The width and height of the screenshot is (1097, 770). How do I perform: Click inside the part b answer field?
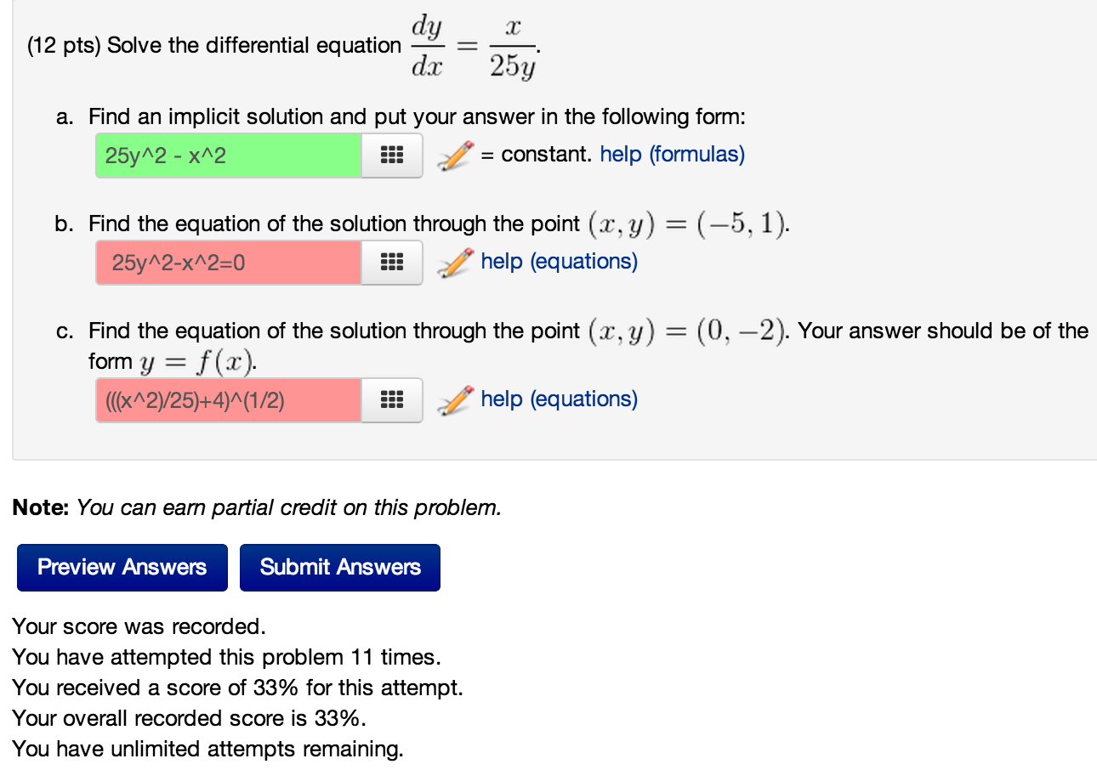click(227, 263)
